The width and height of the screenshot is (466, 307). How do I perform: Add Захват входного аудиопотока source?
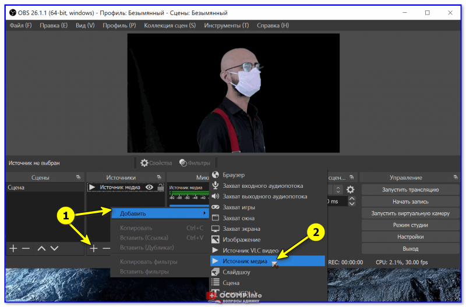point(267,185)
